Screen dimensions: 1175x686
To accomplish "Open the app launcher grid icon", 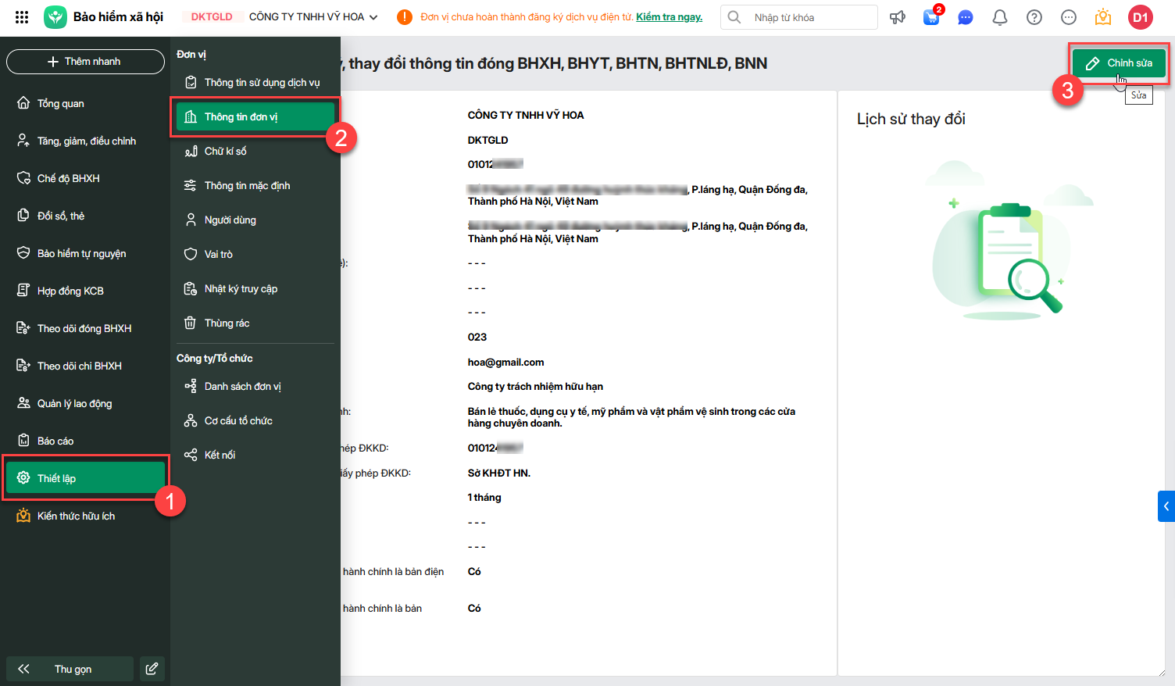I will (22, 17).
